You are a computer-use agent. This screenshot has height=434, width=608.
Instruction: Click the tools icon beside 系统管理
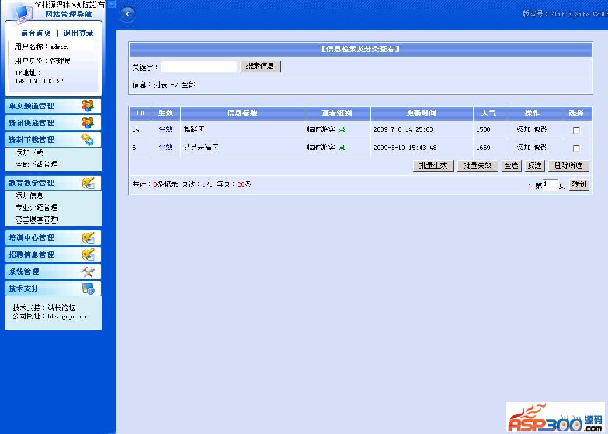(88, 271)
